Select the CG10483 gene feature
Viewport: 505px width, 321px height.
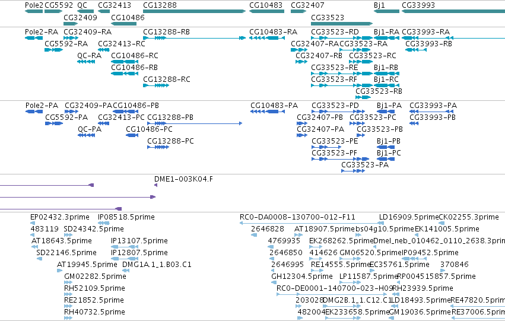(266, 11)
